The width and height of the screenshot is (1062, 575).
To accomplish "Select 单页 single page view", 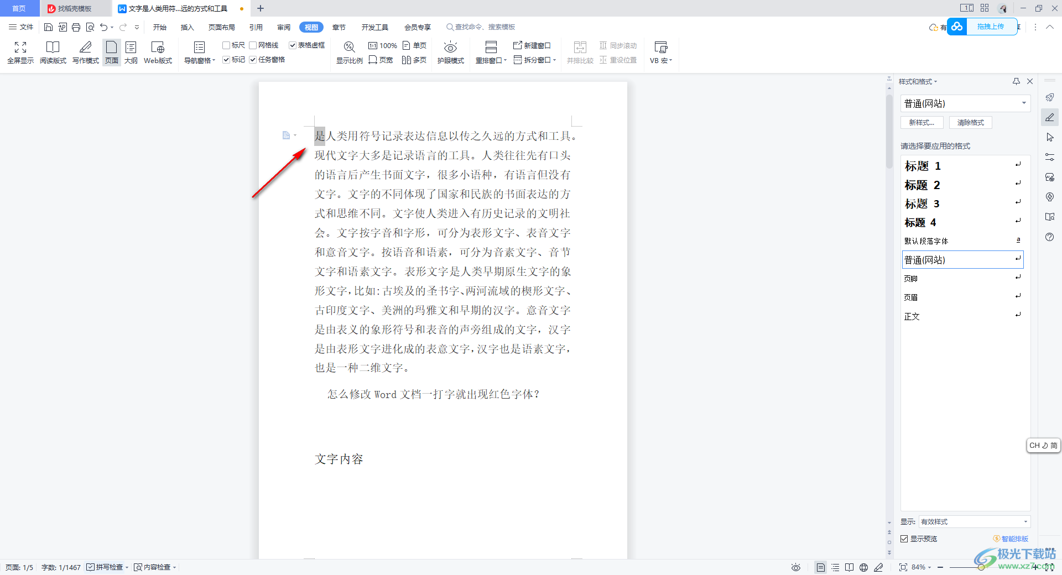I will pos(415,45).
